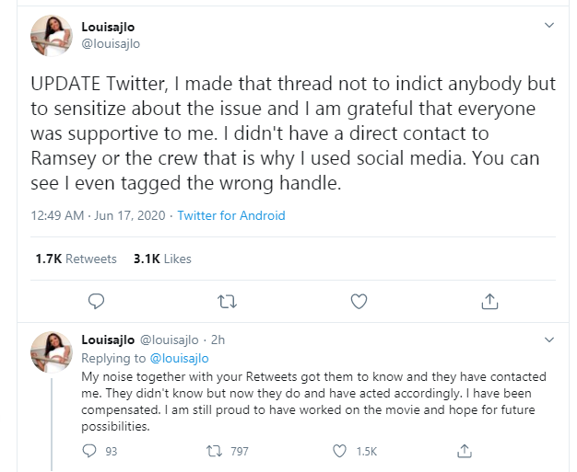Open the Twitter for Android source link
Viewport: 577px width, 472px height.
click(x=231, y=216)
